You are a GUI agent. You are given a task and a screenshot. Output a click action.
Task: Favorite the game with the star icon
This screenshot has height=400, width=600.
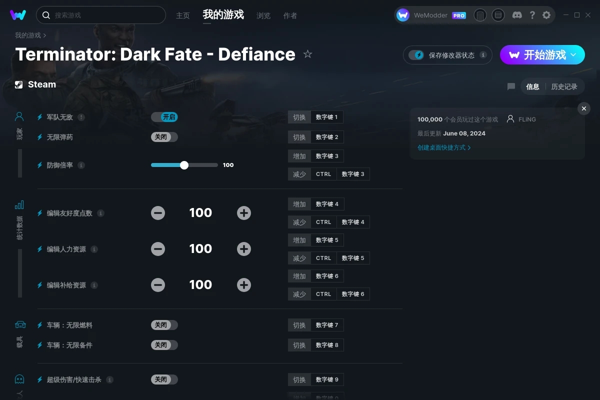click(307, 54)
